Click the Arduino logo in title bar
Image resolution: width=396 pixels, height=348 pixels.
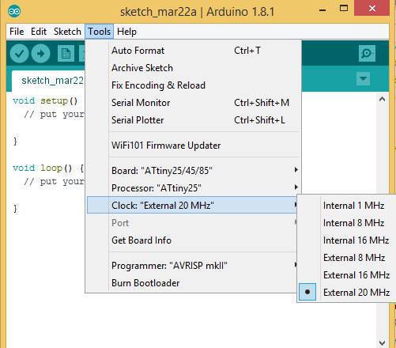click(x=14, y=11)
